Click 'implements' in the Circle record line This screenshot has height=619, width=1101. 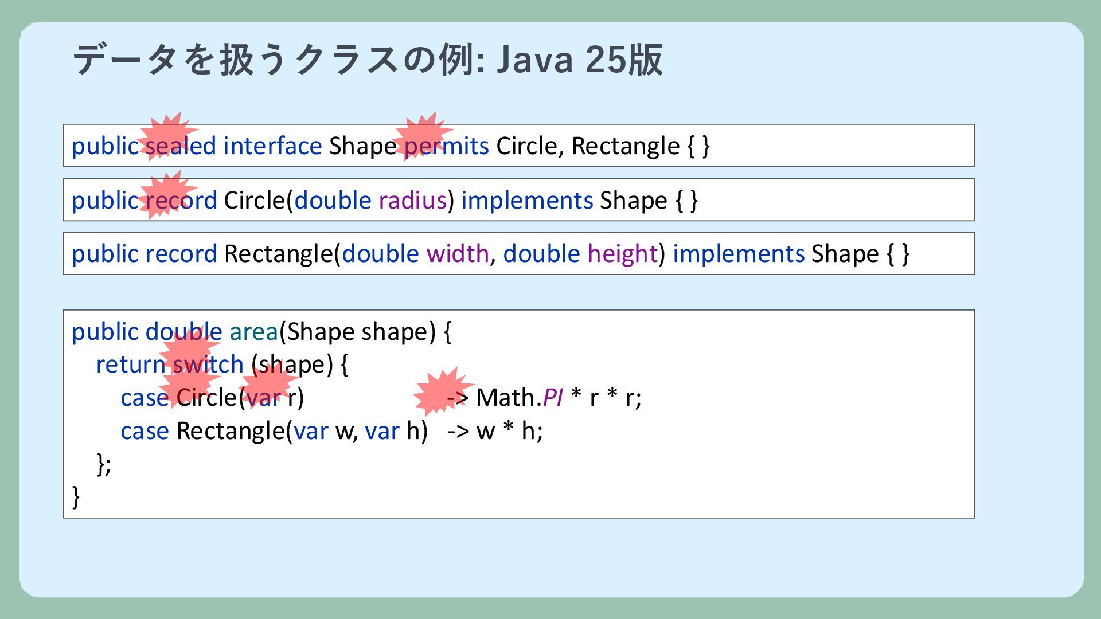click(526, 200)
